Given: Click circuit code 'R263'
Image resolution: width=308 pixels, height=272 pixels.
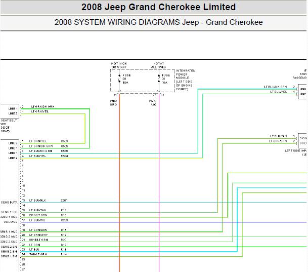Looking at the screenshot, I should tap(64, 220).
